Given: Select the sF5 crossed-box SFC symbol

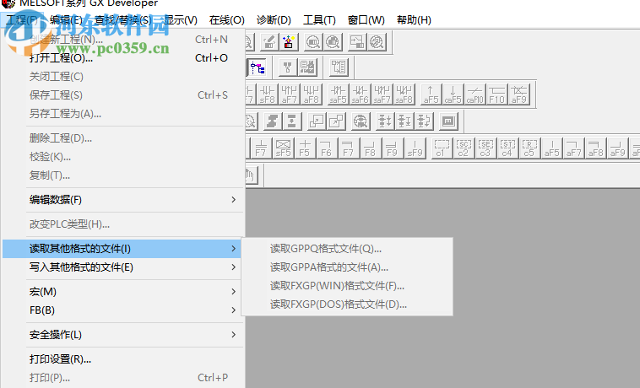Looking at the screenshot, I should click(283, 148).
